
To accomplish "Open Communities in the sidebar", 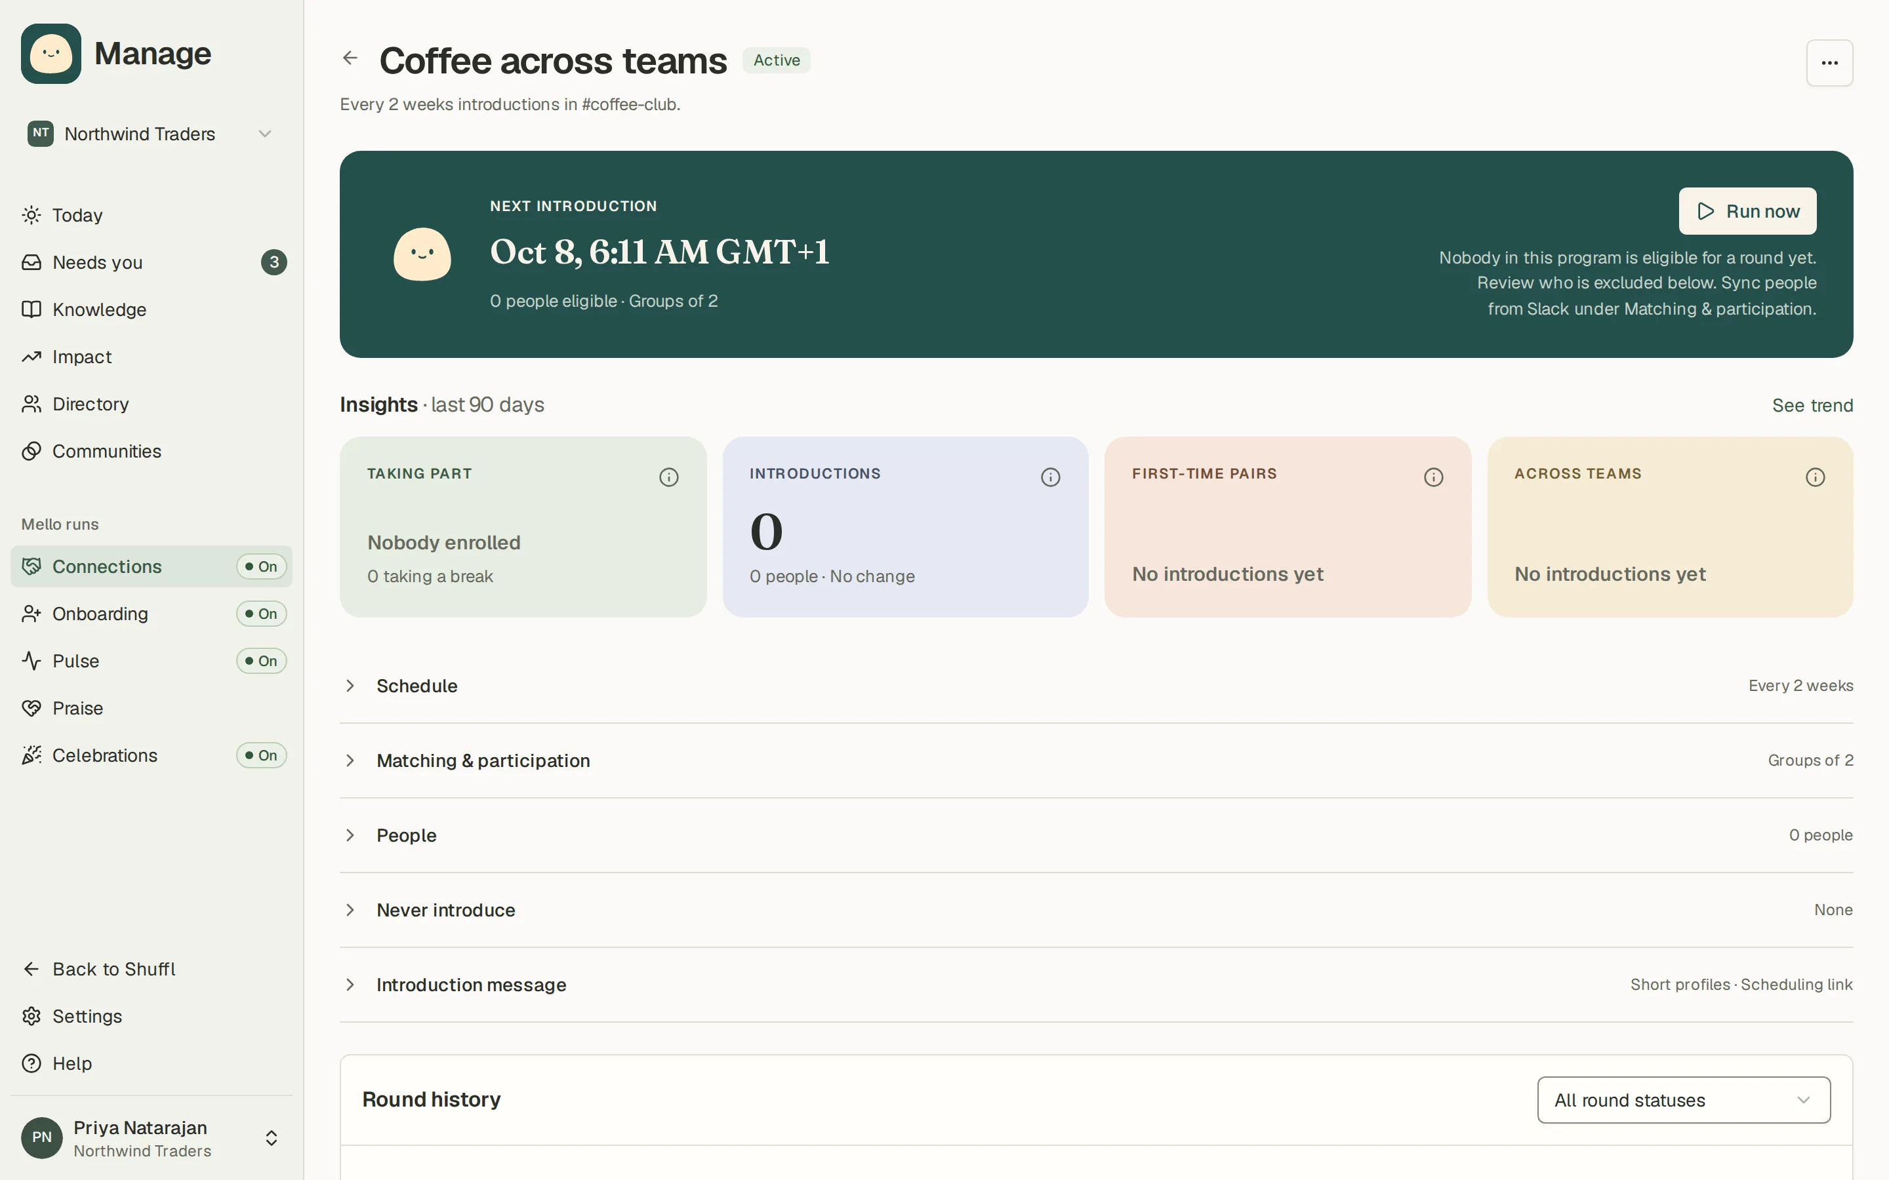I will coord(152,451).
